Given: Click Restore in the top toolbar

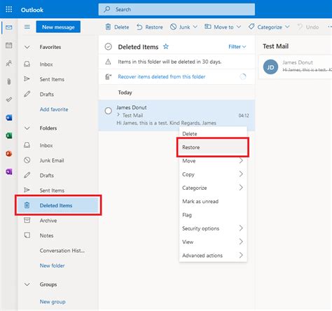Looking at the screenshot, I should click(x=150, y=27).
